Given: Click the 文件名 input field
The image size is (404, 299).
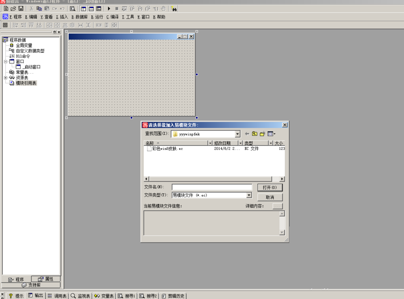Looking at the screenshot, I should click(x=212, y=187).
